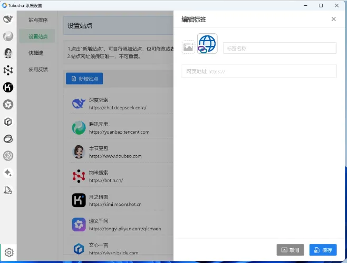Viewport: 348px width, 263px height.
Task: Click the 通义千问 site name
Action: point(98,221)
